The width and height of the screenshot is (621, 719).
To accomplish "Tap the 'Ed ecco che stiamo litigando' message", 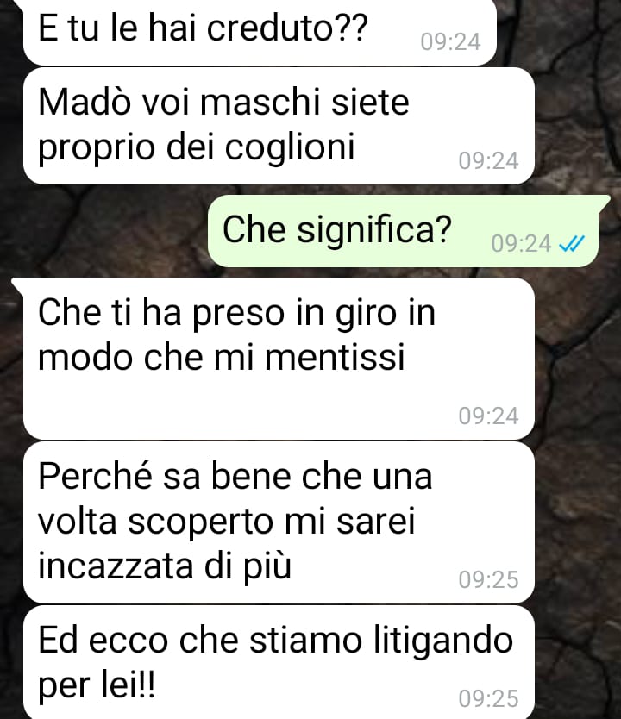I will tap(279, 663).
